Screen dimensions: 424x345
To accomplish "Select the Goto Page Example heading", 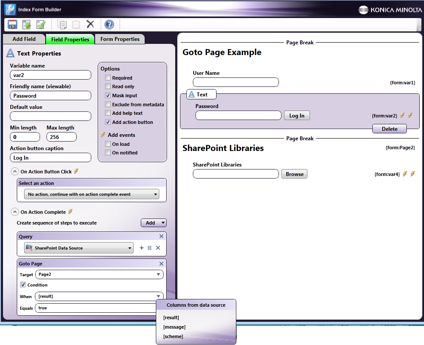I will point(222,52).
